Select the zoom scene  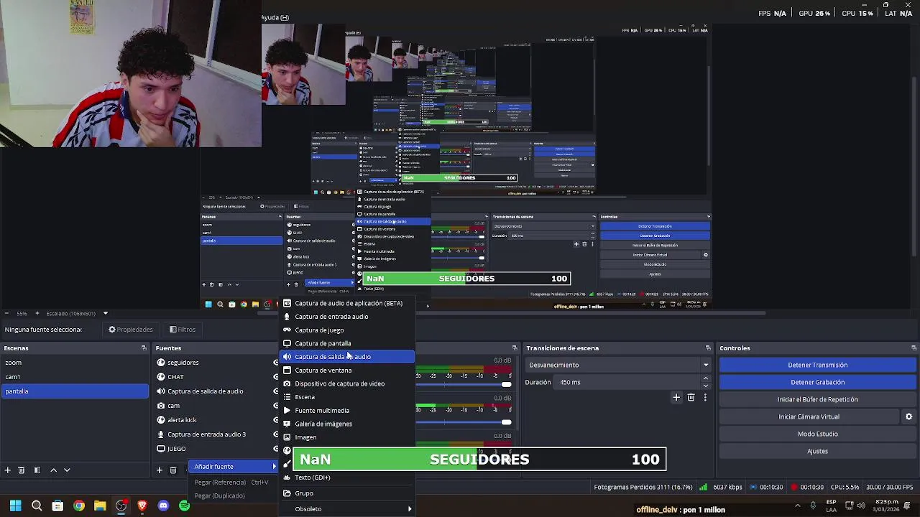(x=75, y=363)
